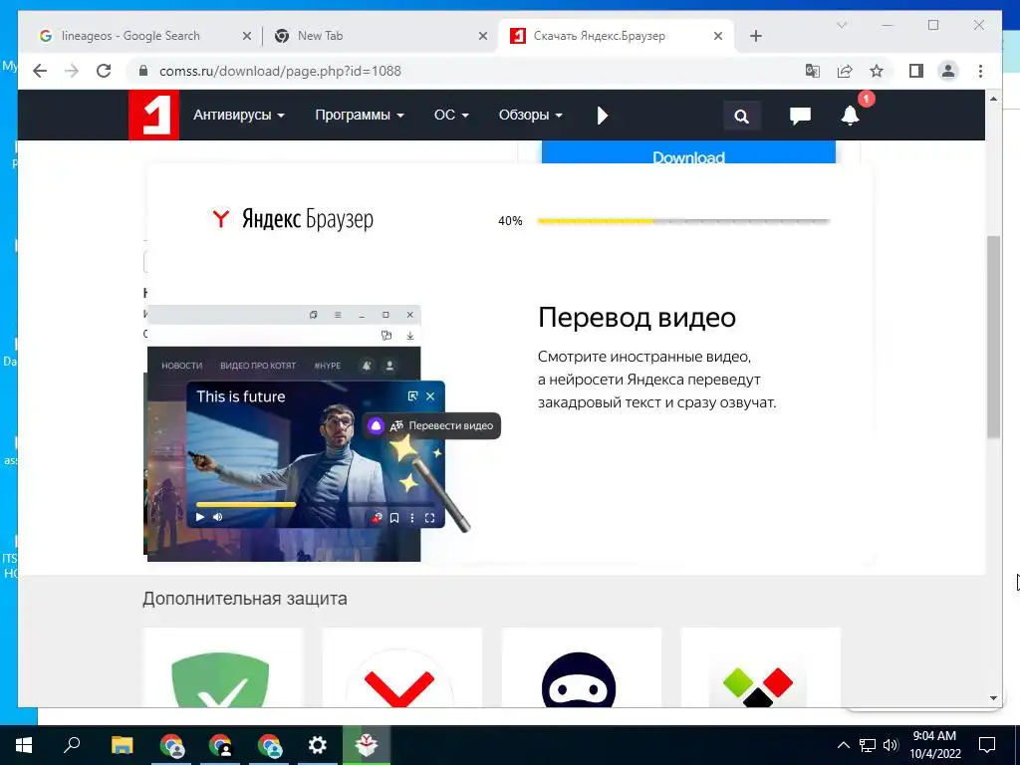Open red checkmark product card

402,667
